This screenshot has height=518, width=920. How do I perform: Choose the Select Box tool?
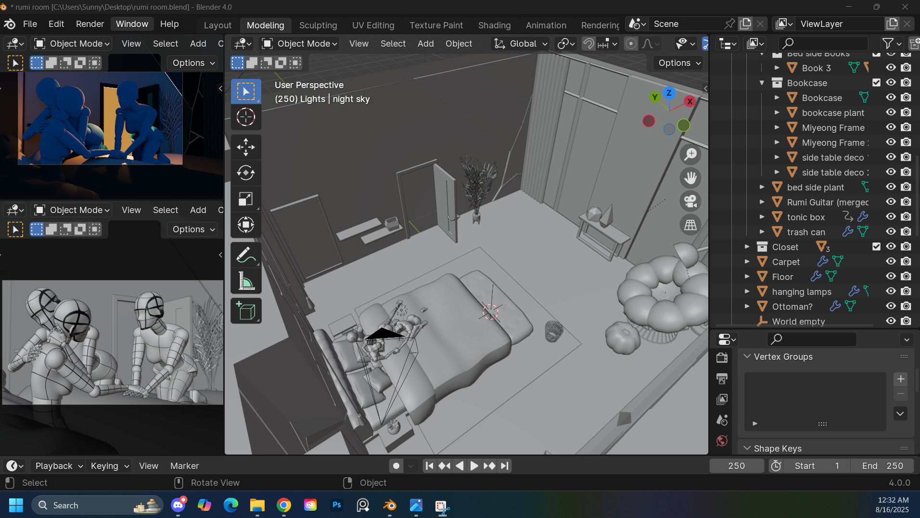coord(246,91)
